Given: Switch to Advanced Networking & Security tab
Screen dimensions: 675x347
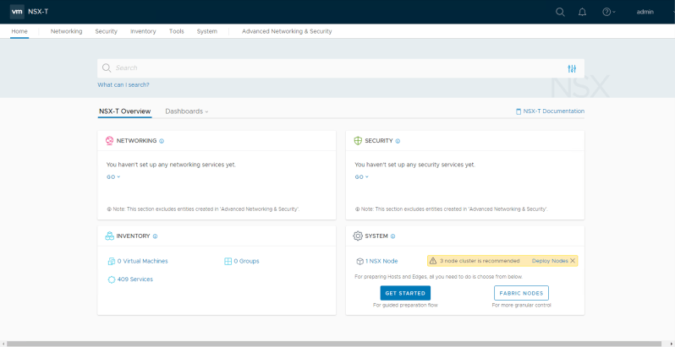Looking at the screenshot, I should coord(287,31).
